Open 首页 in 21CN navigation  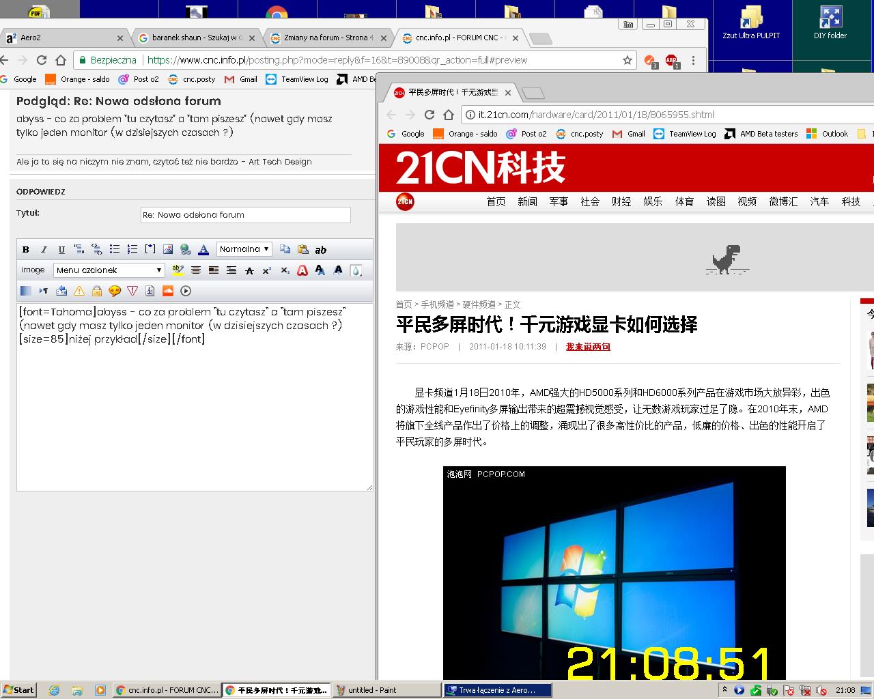496,201
